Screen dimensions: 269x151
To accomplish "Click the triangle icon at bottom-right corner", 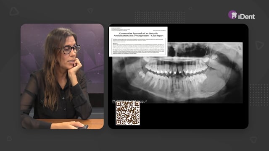I will coord(253,140).
